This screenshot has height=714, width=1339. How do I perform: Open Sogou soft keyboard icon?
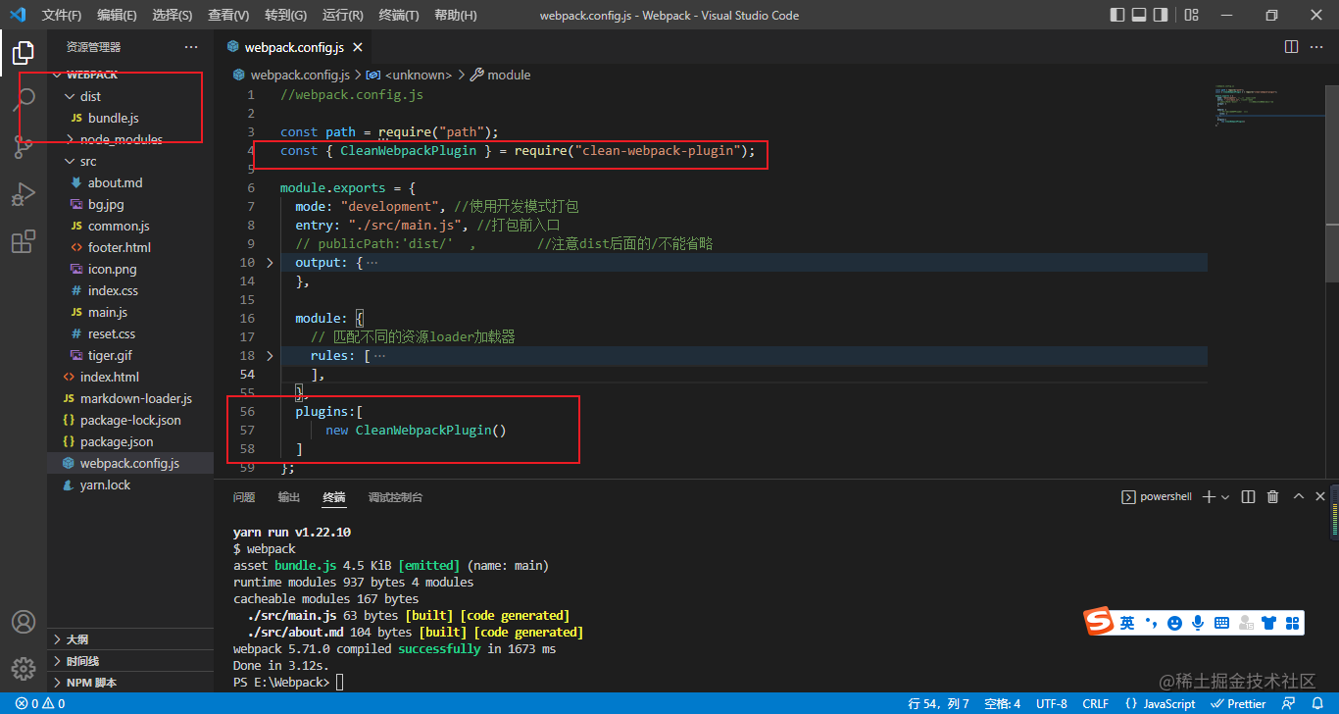coord(1221,623)
